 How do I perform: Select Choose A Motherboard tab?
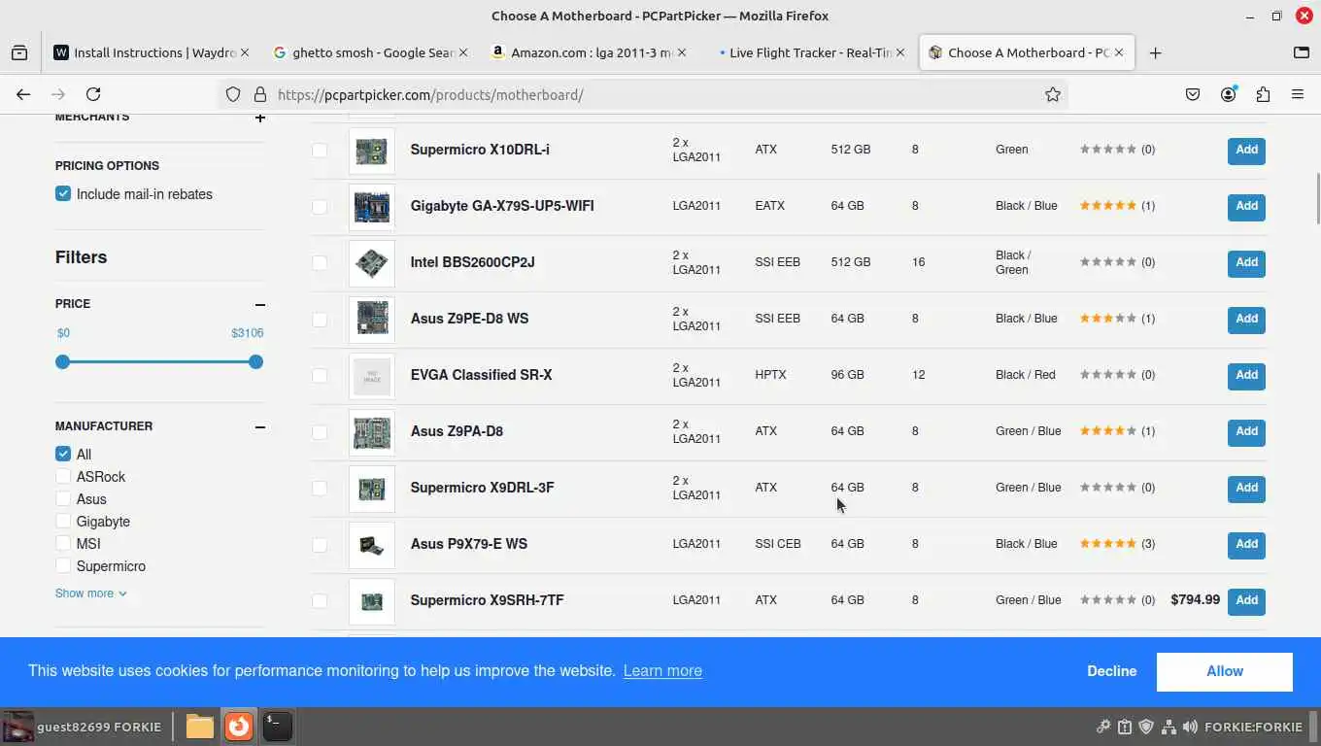[x=1026, y=52]
